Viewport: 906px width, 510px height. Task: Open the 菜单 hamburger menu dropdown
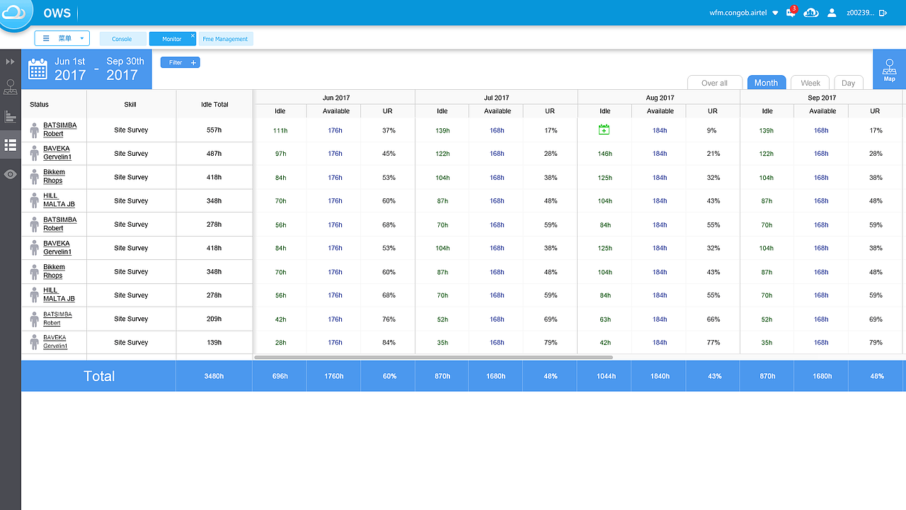[x=62, y=38]
